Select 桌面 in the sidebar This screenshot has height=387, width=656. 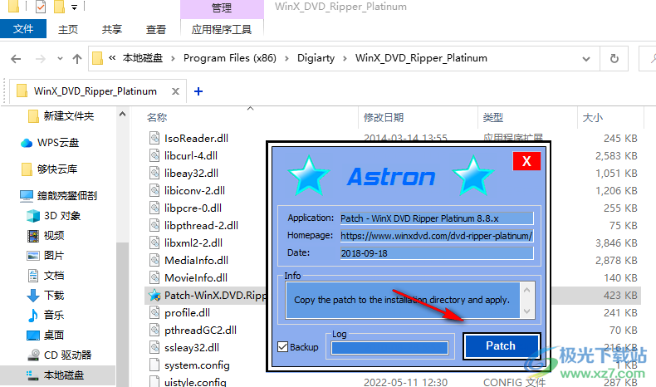[x=53, y=336]
